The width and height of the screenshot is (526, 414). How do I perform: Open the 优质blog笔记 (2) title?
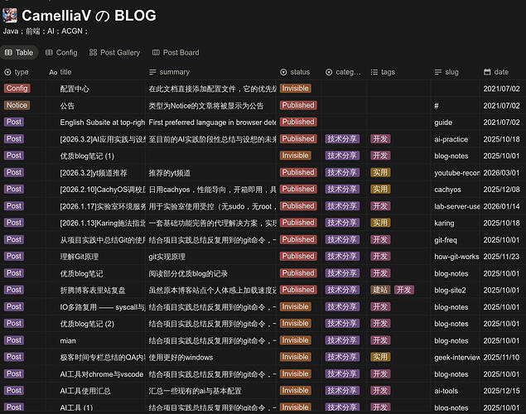[x=87, y=324]
